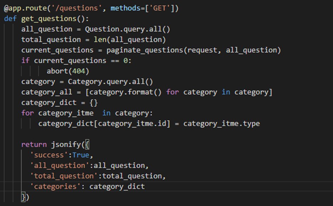
Task: Click total_question at its assignment line start
Action: [51, 40]
